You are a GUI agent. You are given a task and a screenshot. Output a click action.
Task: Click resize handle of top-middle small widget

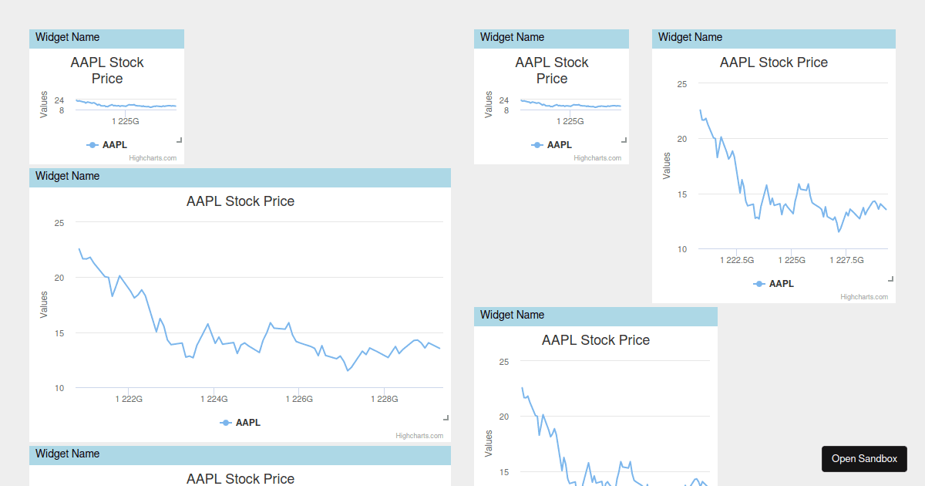pyautogui.click(x=624, y=140)
